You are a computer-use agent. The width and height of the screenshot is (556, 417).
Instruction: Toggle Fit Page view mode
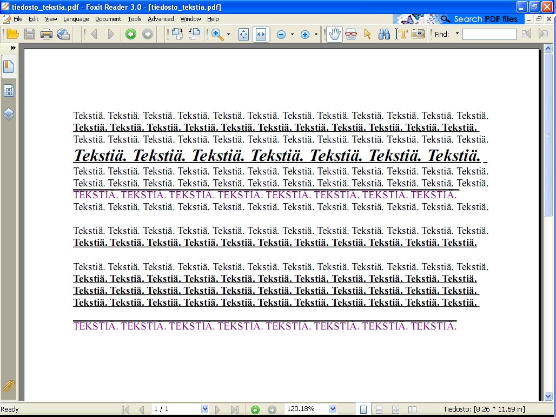tap(243, 34)
